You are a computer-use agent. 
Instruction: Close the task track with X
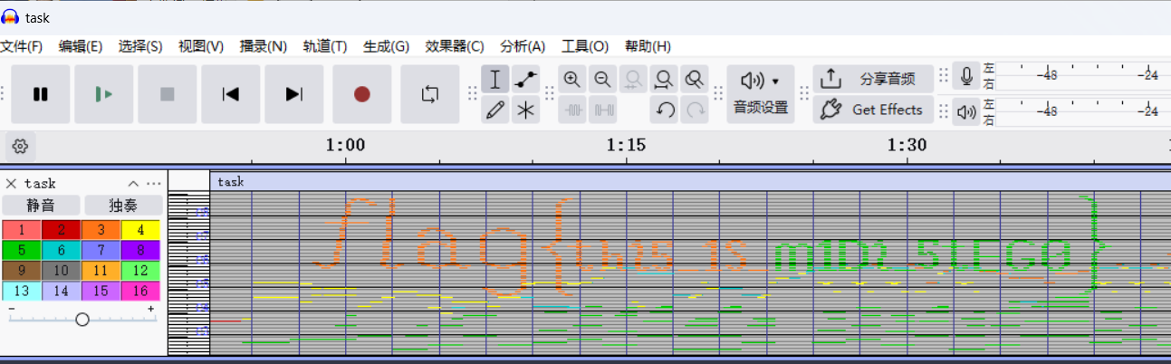[11, 183]
